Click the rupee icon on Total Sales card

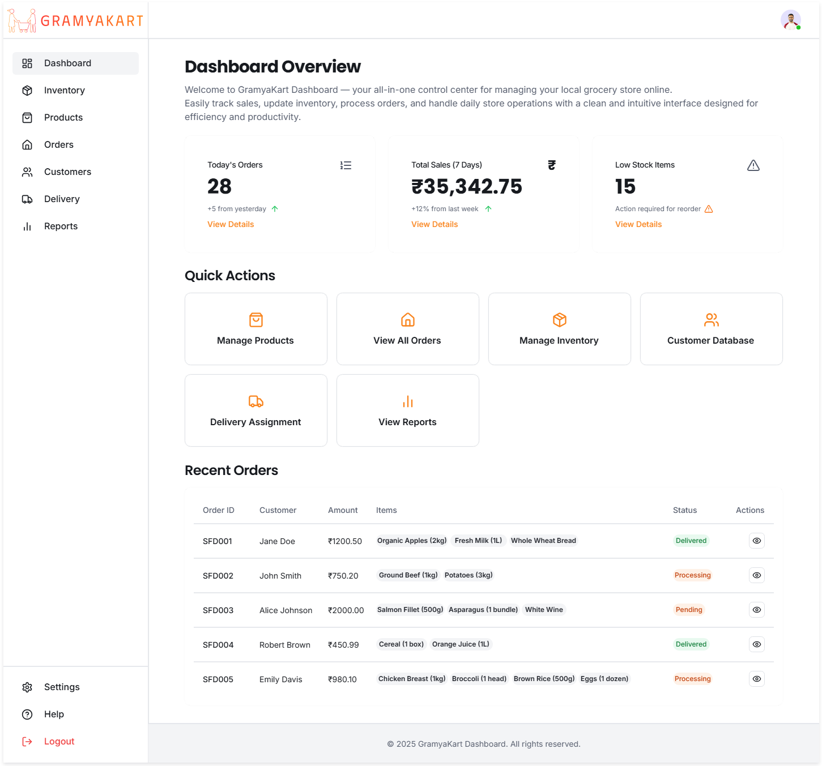click(x=551, y=165)
